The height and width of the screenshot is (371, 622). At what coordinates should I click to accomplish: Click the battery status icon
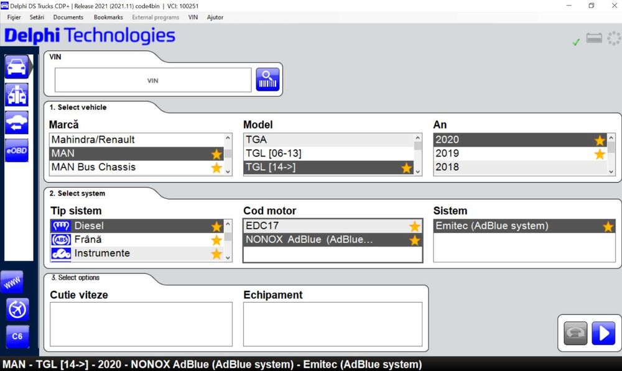[x=594, y=39]
